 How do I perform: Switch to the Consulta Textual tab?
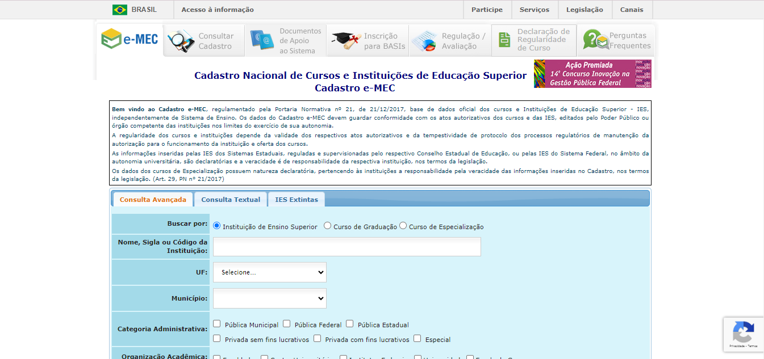pos(231,199)
